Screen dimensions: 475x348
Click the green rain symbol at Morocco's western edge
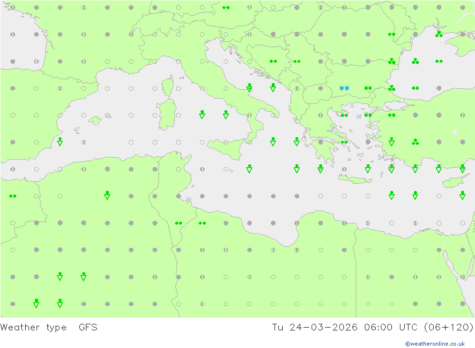(x=13, y=196)
